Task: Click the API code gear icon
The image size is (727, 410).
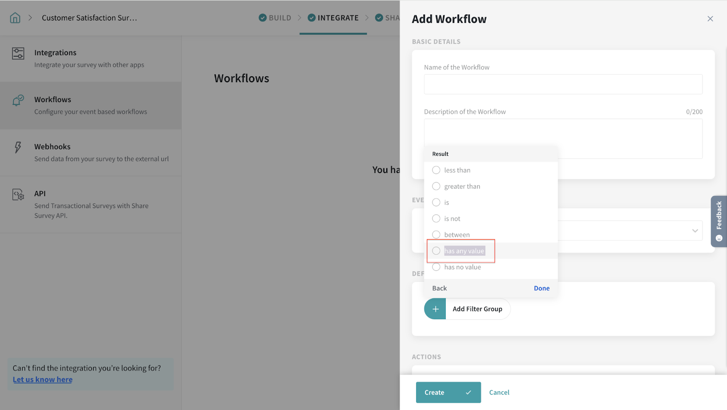Action: point(18,195)
